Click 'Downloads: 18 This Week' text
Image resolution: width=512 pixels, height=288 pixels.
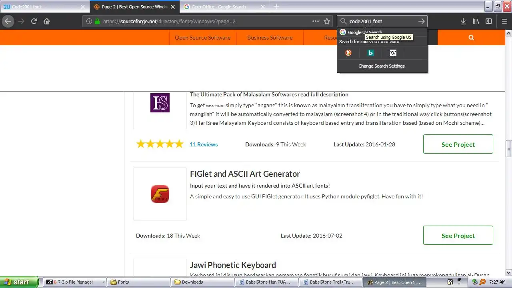coord(168,236)
